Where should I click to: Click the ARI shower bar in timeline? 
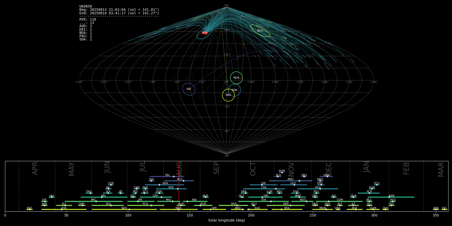[x=104, y=197]
